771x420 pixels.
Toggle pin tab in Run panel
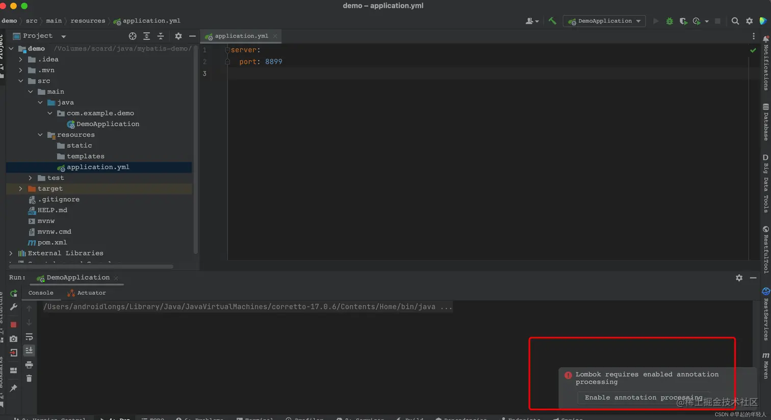point(14,388)
